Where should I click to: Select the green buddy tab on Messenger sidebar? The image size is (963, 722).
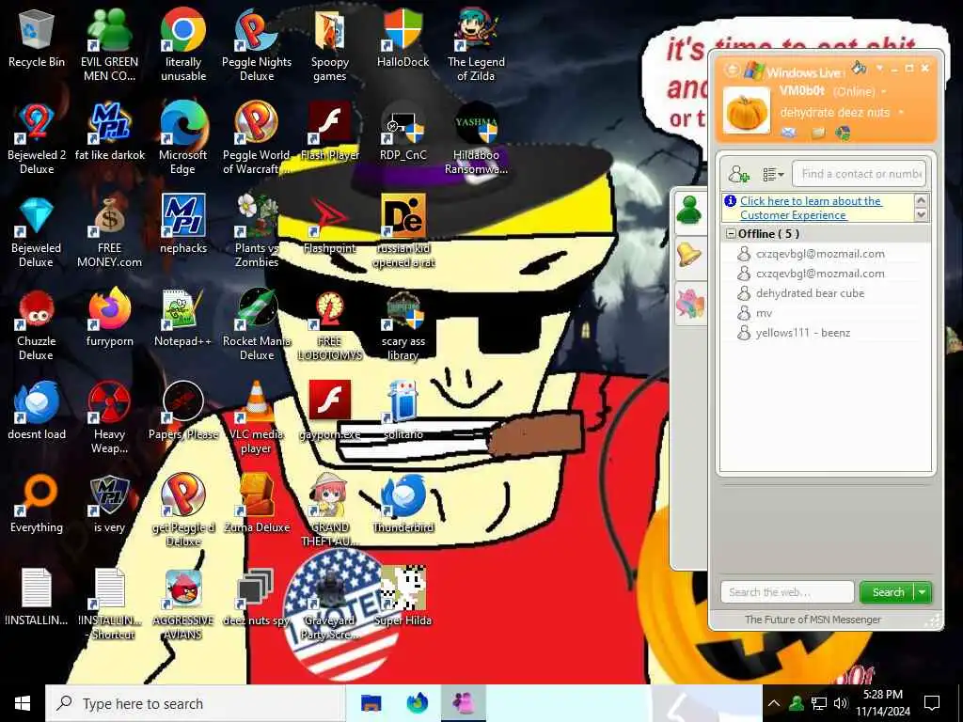689,211
